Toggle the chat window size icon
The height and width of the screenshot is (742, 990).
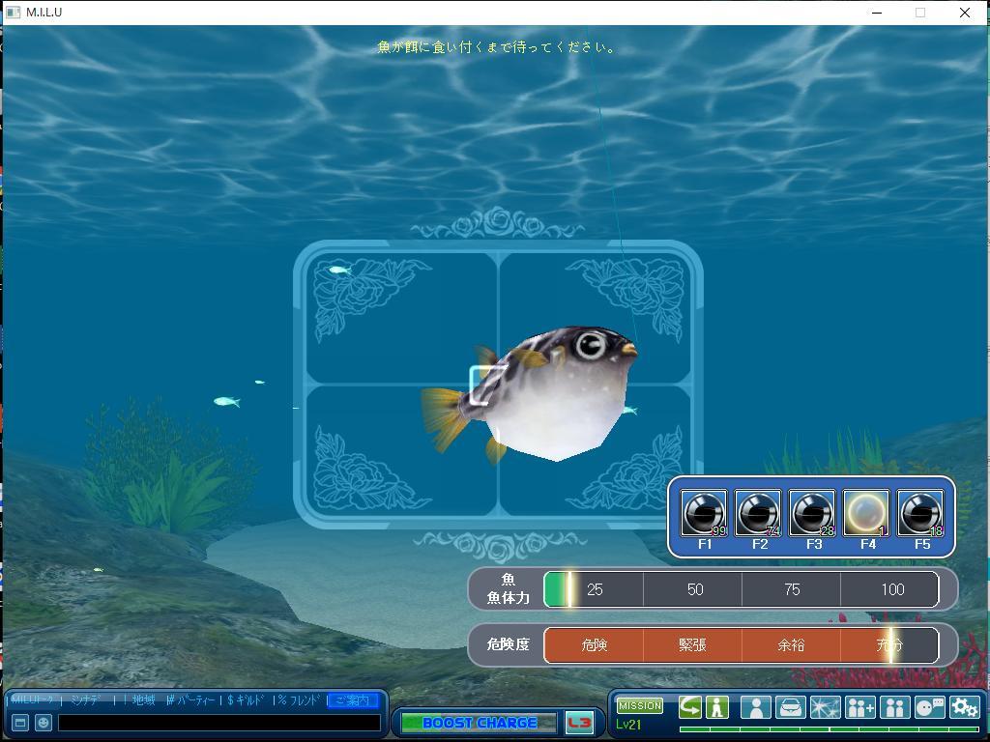click(20, 723)
